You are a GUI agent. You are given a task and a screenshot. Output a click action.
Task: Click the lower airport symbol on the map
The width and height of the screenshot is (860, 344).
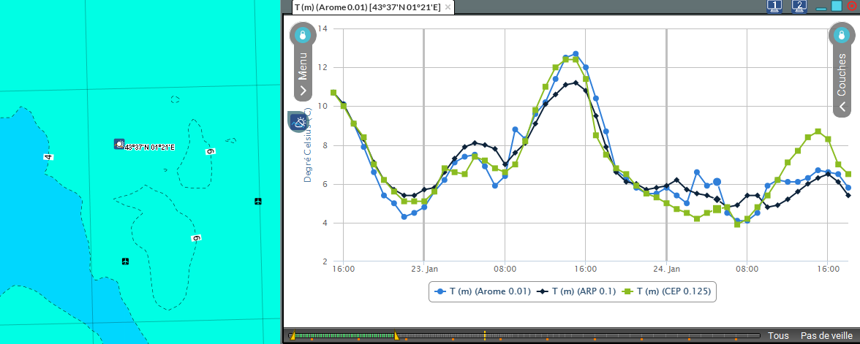(x=125, y=261)
